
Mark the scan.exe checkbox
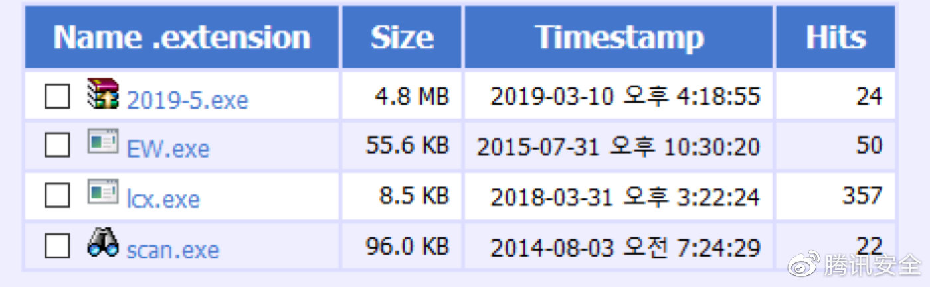57,247
